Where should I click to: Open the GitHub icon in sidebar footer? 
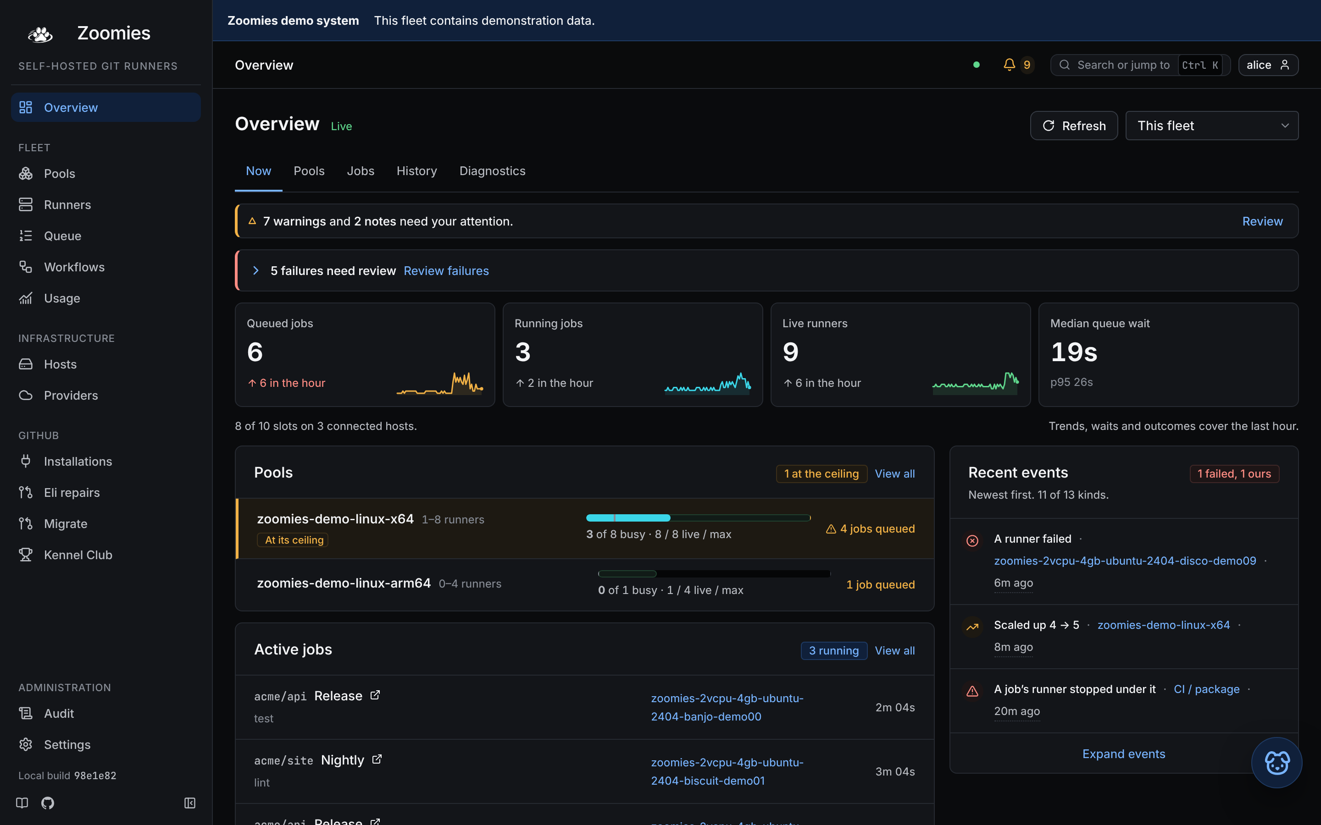48,803
